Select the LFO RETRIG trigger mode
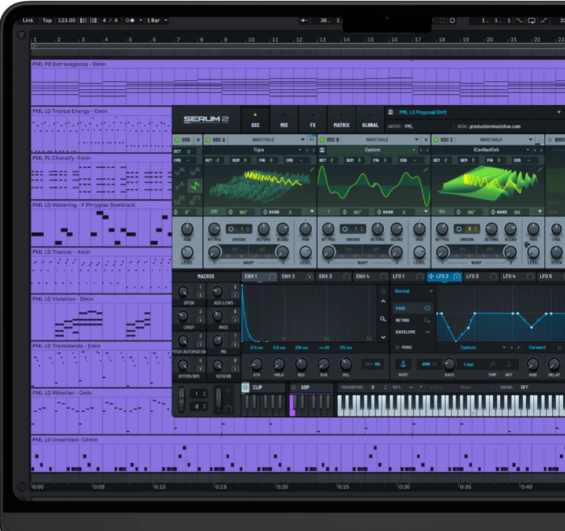Image resolution: width=565 pixels, height=531 pixels. (x=413, y=320)
